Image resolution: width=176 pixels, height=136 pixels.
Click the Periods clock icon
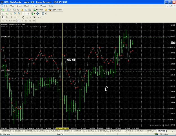tap(37, 14)
